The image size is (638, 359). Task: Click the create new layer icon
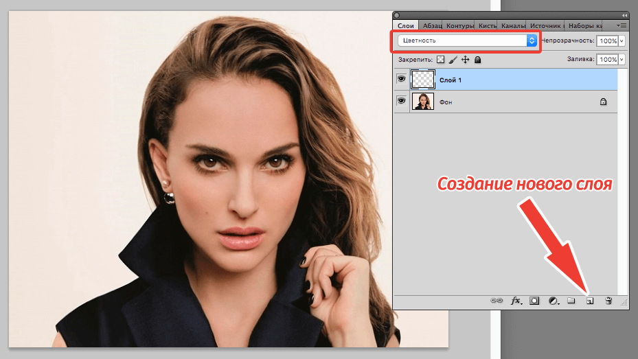tap(589, 301)
